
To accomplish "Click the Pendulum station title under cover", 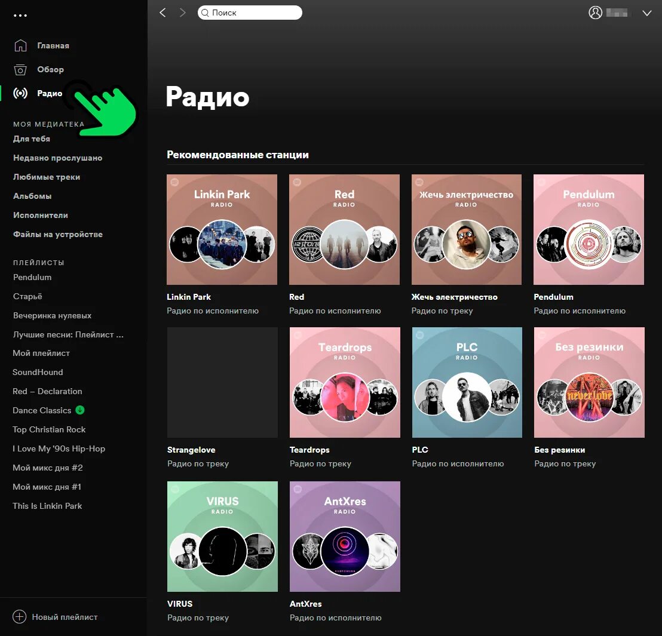I will pyautogui.click(x=553, y=297).
